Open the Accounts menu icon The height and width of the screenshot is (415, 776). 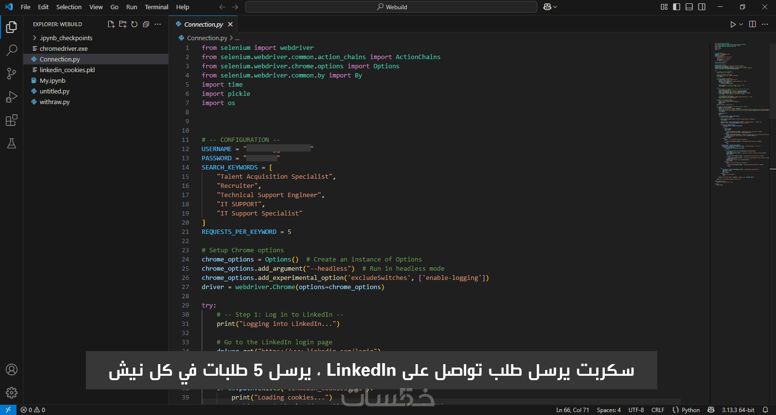tap(12, 369)
